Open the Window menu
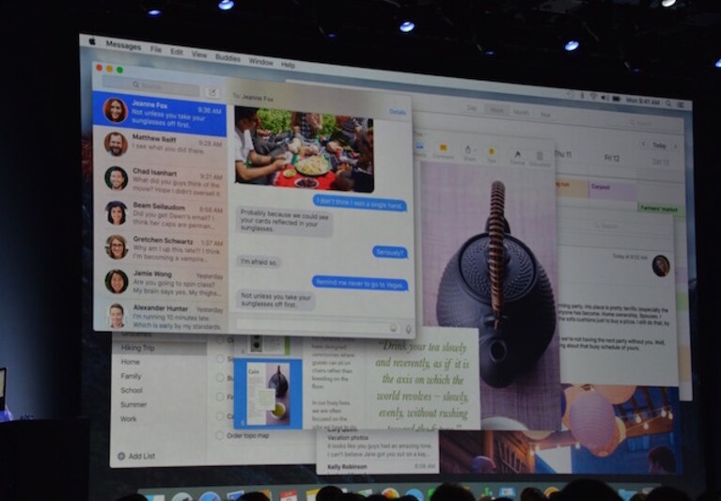Screen dimensions: 721x501 coord(260,62)
